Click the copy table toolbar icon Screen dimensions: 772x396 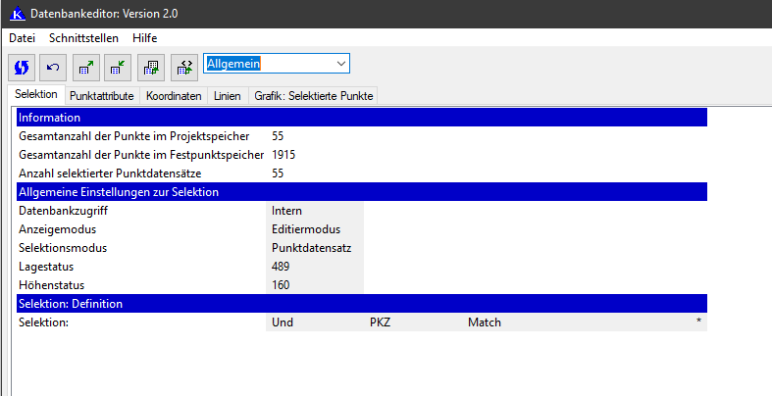151,67
